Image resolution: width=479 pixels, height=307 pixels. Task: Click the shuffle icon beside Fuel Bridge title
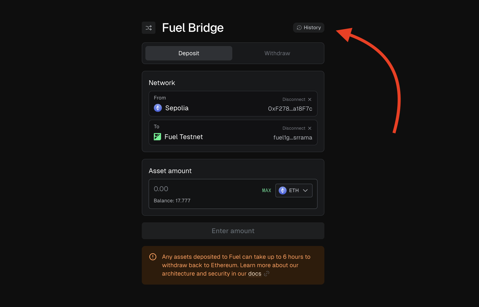pyautogui.click(x=149, y=28)
